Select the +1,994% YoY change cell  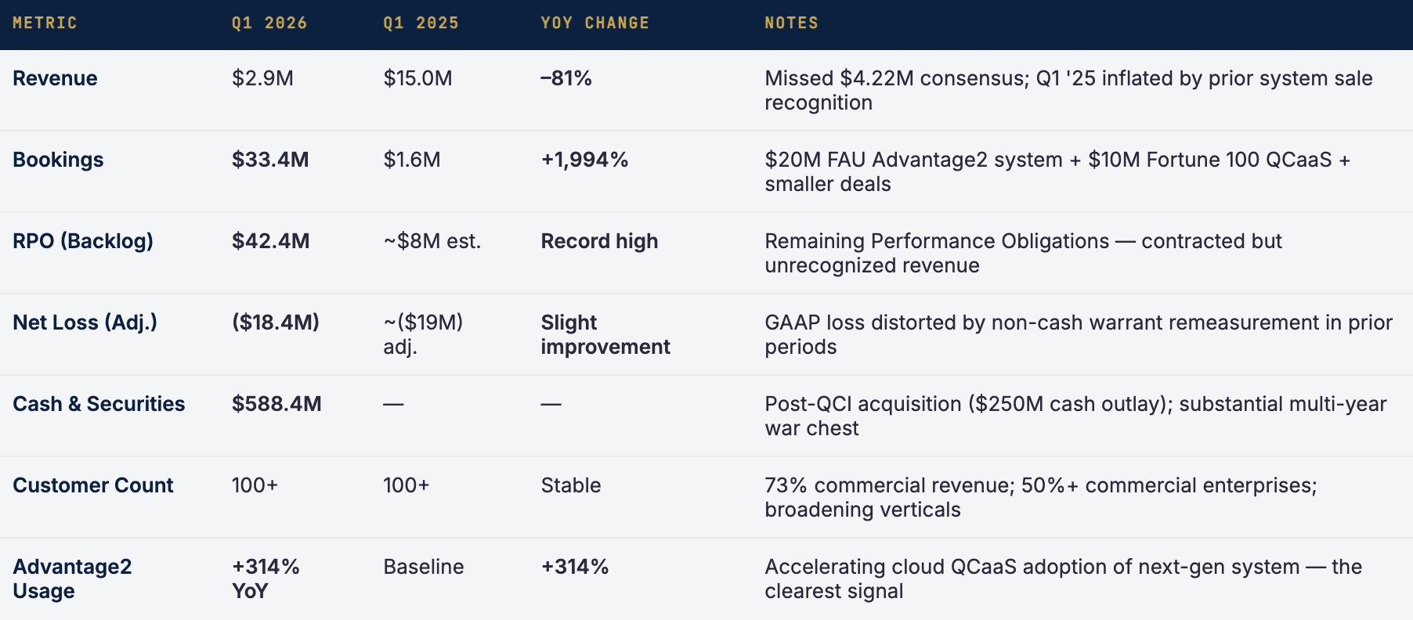584,160
